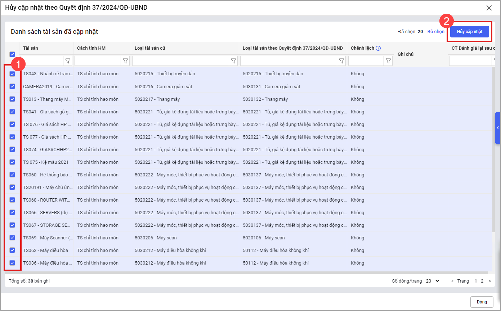
Task: Click the Tài sản filter text field
Action: (x=43, y=61)
